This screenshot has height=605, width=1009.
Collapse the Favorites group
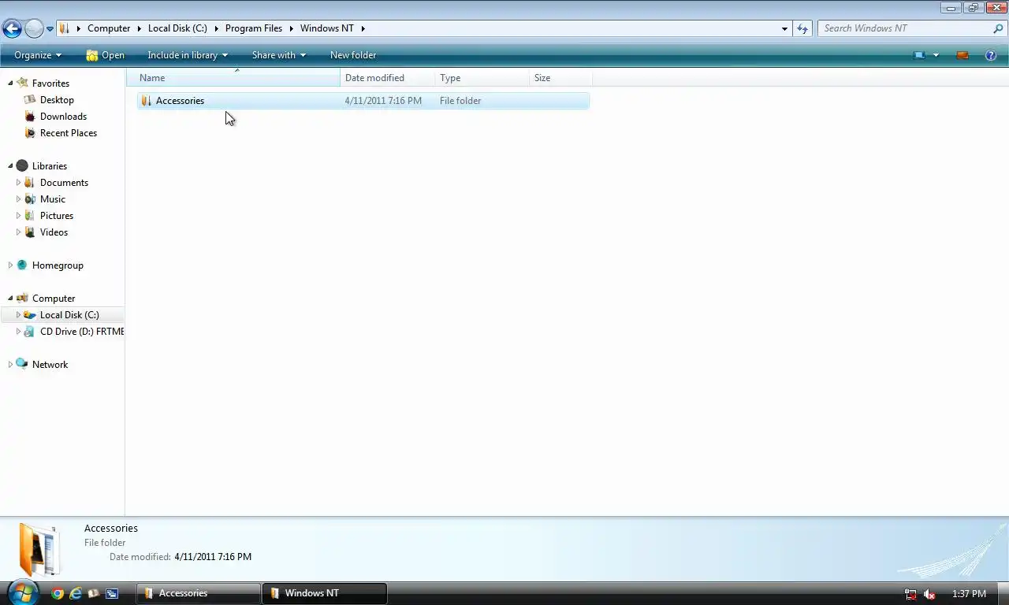pyautogui.click(x=10, y=84)
